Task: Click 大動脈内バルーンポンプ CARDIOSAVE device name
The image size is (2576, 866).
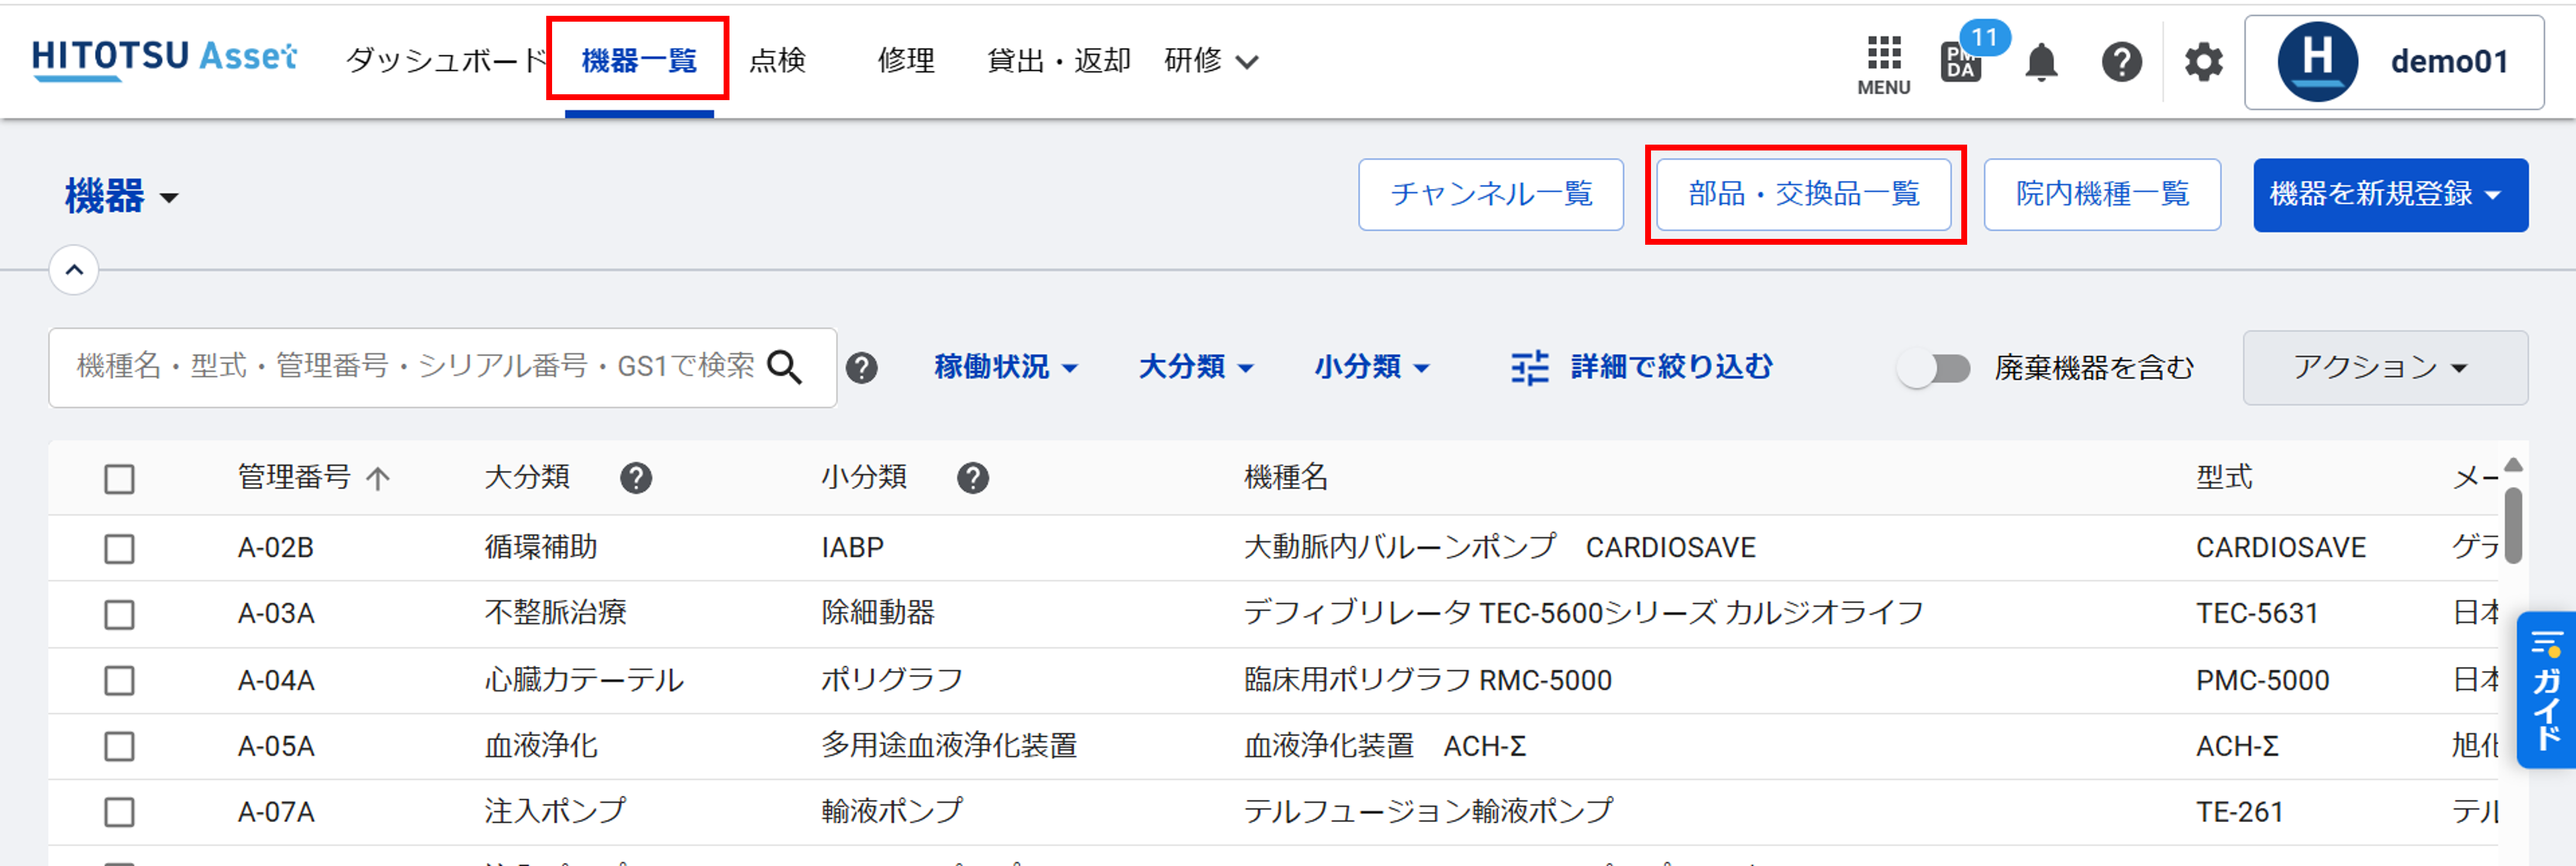Action: click(x=1499, y=548)
